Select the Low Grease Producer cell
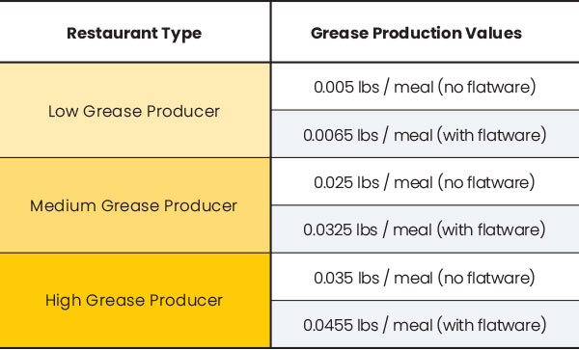Viewport: 579px width, 350px height. (135, 110)
